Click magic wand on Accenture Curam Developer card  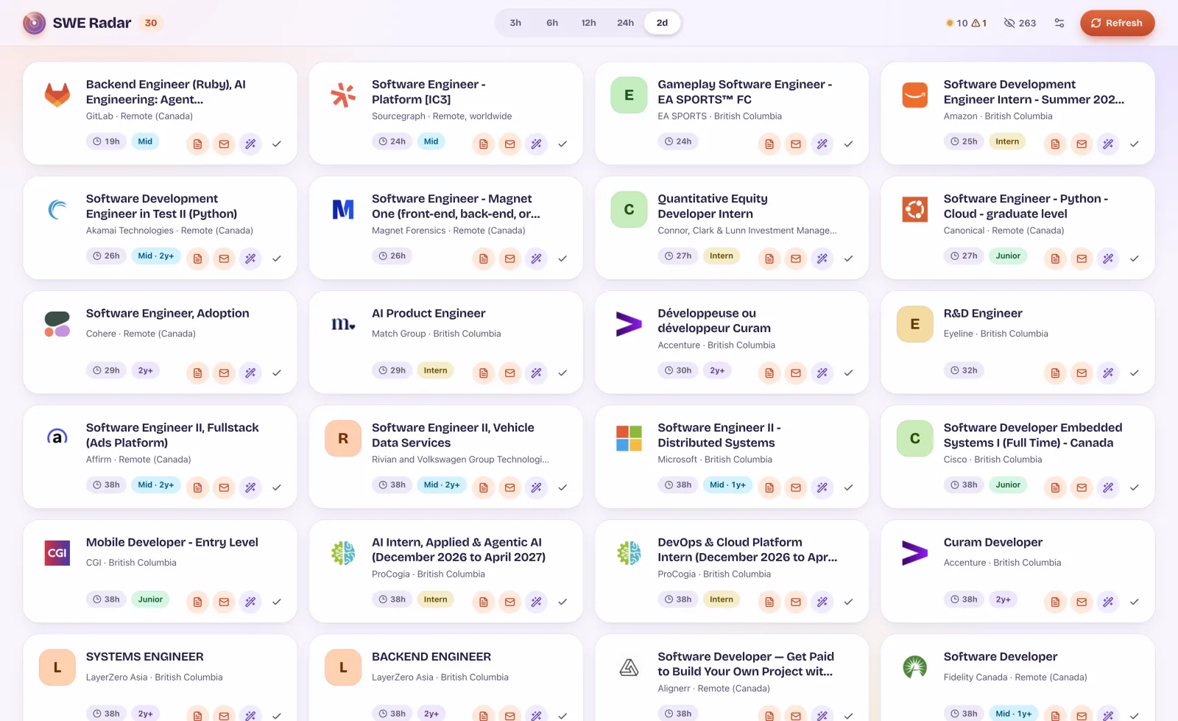(x=1108, y=602)
